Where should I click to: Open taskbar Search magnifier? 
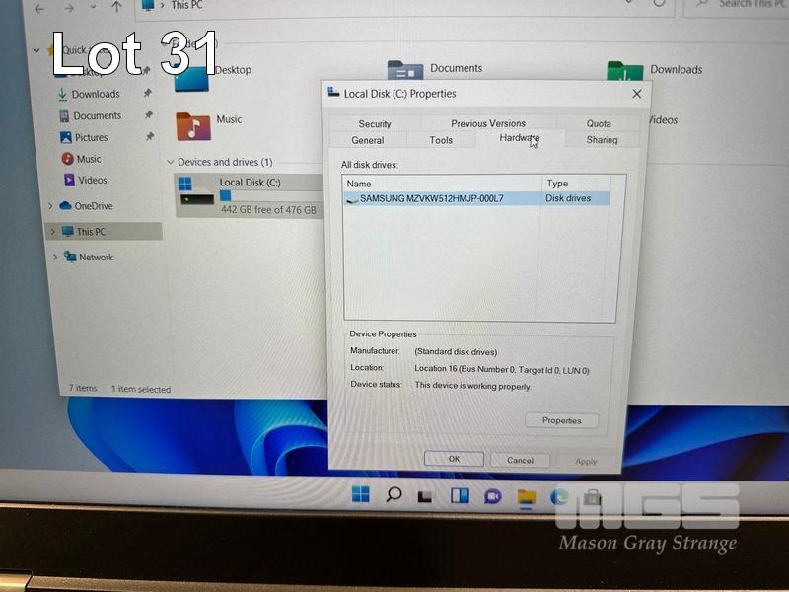(394, 494)
